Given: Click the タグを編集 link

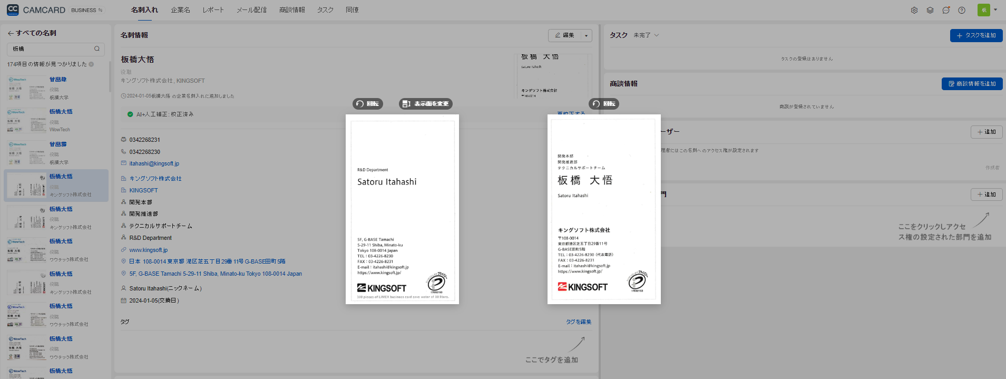Looking at the screenshot, I should [x=579, y=322].
